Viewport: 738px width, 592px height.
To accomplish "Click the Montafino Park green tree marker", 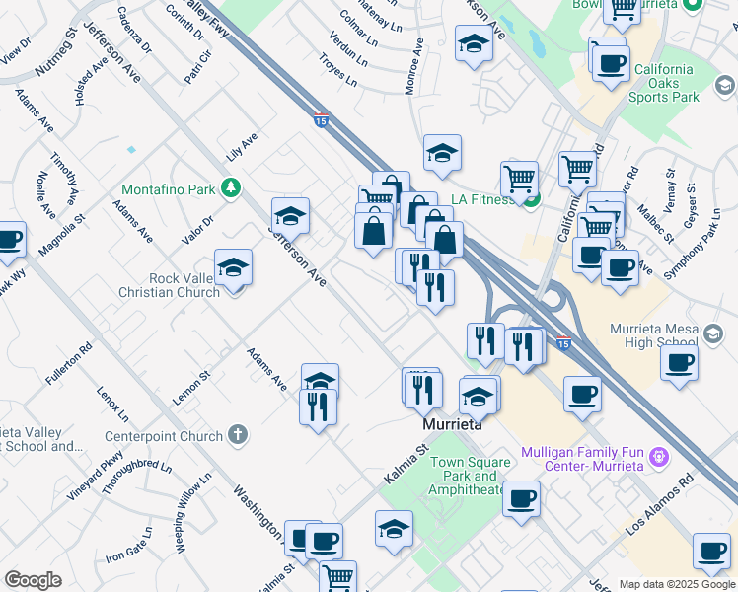I will pos(231,187).
